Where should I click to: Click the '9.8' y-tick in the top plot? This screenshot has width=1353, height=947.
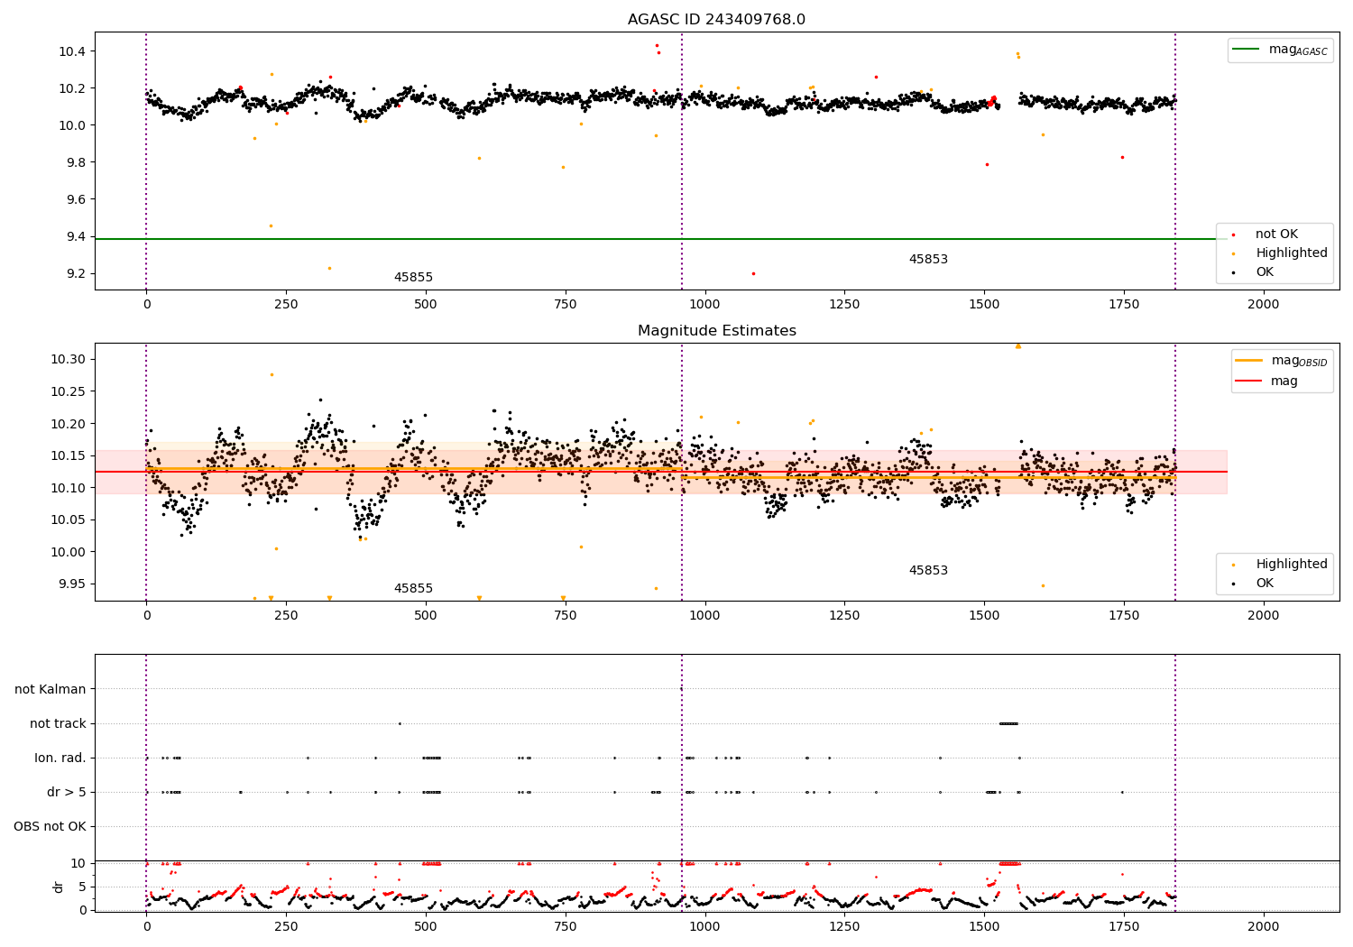(x=76, y=162)
